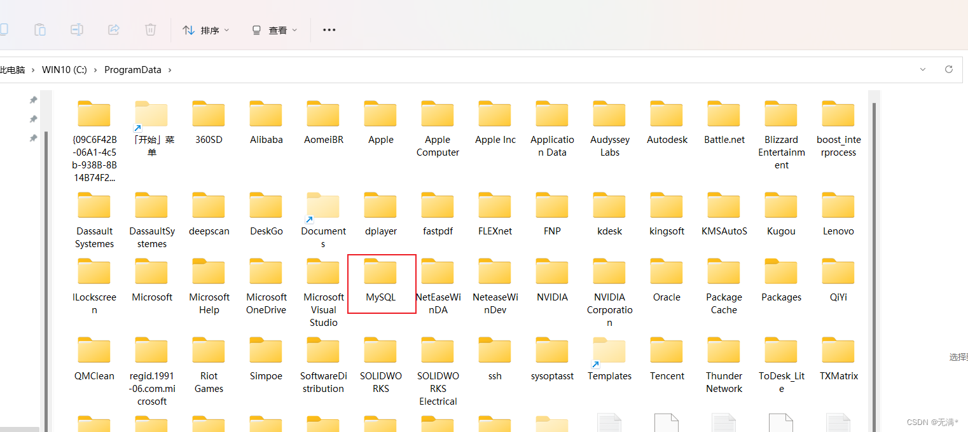Select the Lenovo folder
The width and height of the screenshot is (968, 432).
coord(838,214)
